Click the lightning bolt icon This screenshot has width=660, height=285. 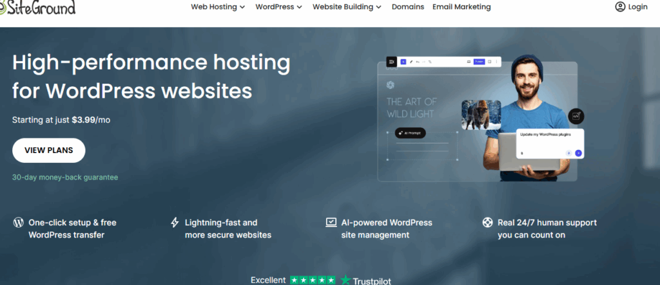[x=175, y=223]
